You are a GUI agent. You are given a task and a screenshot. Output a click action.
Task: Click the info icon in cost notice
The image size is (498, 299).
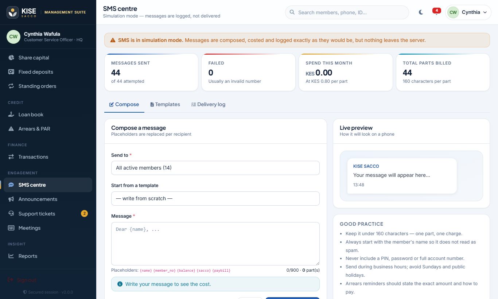pyautogui.click(x=120, y=284)
